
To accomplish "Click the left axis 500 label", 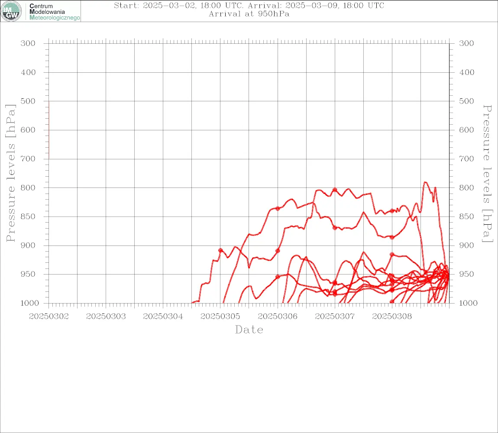I will pos(28,101).
